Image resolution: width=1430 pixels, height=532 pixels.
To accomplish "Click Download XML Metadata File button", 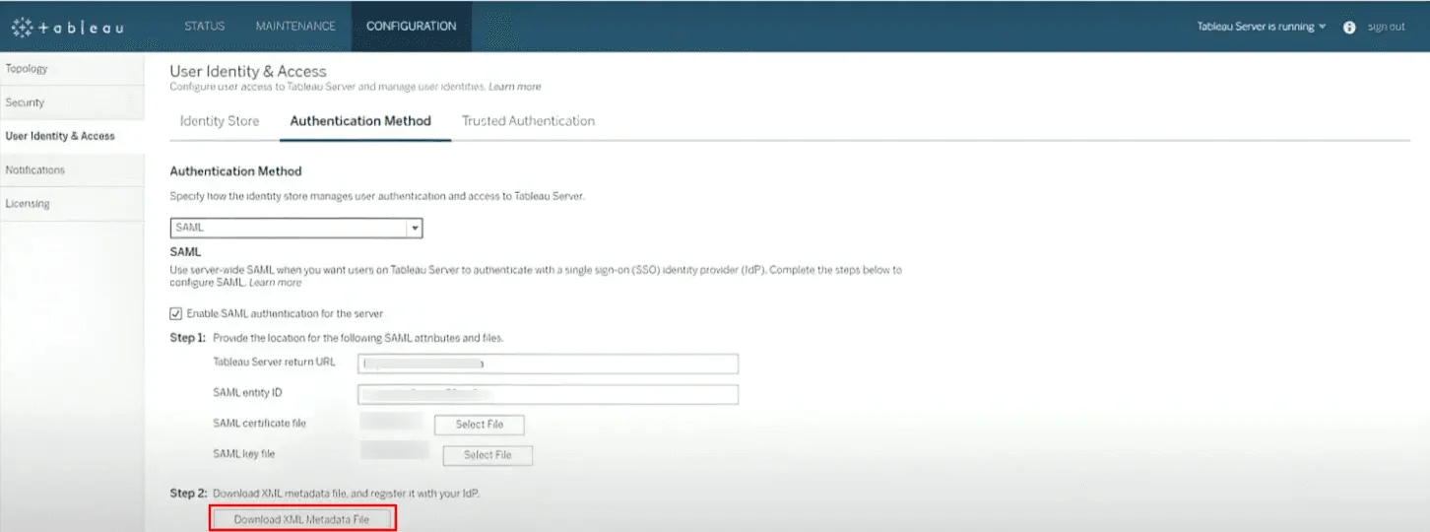I will (302, 519).
